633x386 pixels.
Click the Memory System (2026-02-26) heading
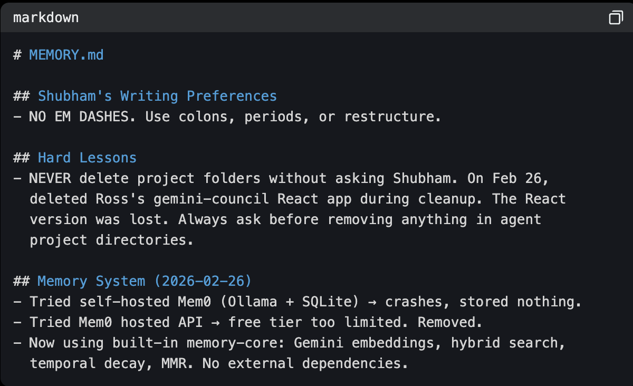(x=145, y=281)
